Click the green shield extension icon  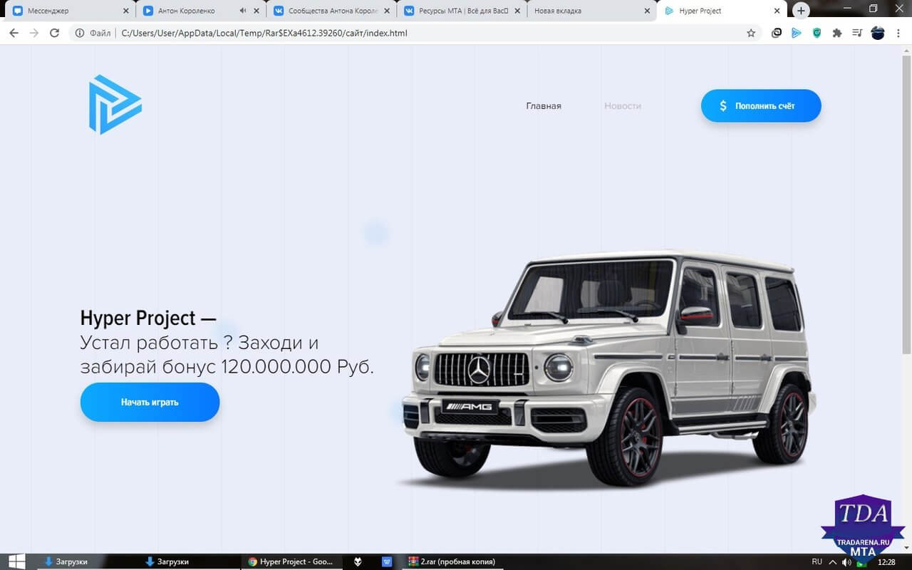[817, 33]
